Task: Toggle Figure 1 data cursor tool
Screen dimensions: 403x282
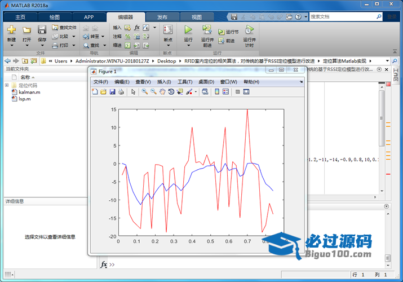Action: coord(180,92)
